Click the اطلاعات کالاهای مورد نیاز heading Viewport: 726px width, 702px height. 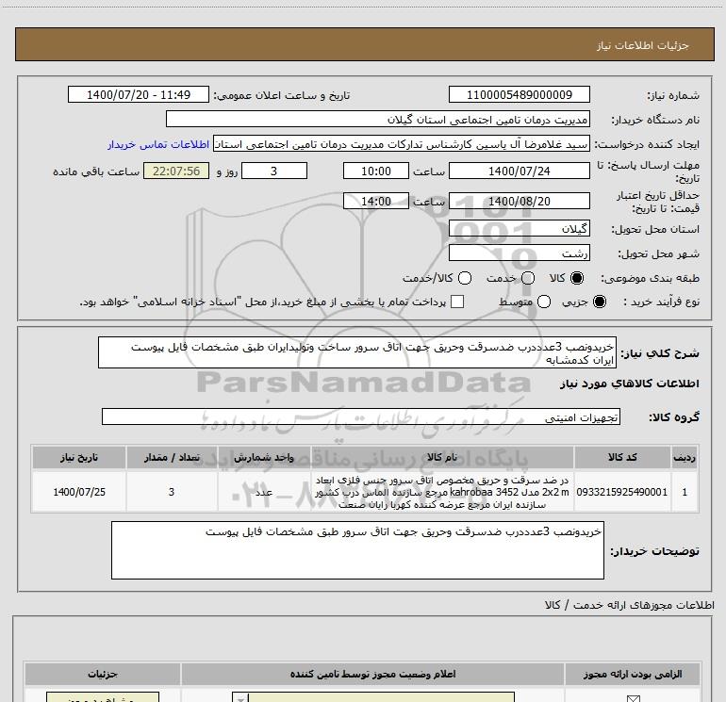[629, 384]
